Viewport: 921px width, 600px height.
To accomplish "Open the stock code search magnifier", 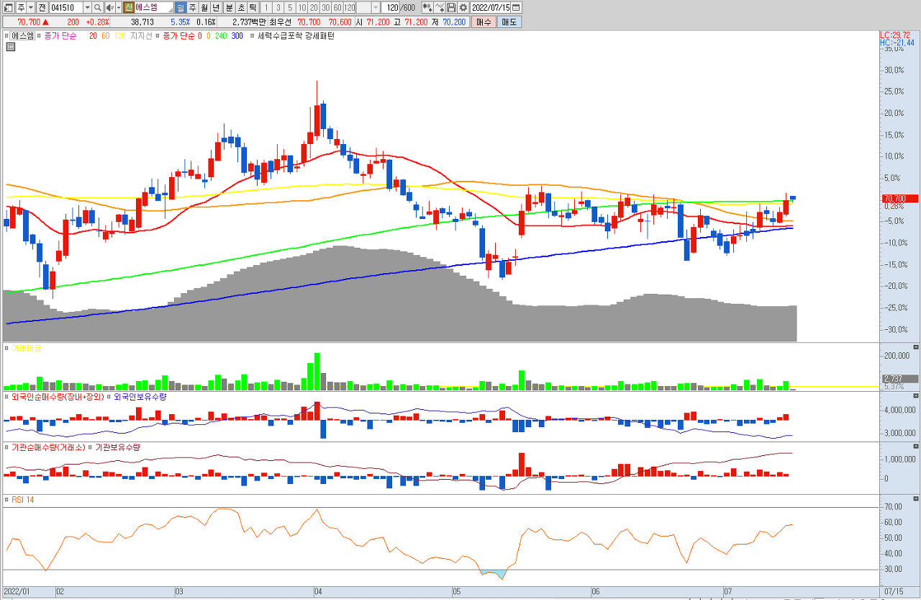I will coord(98,7).
